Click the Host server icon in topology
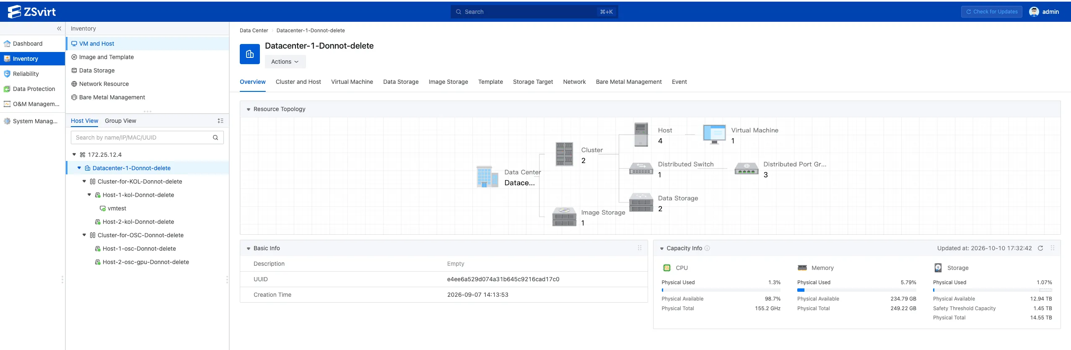The image size is (1071, 350). point(641,134)
